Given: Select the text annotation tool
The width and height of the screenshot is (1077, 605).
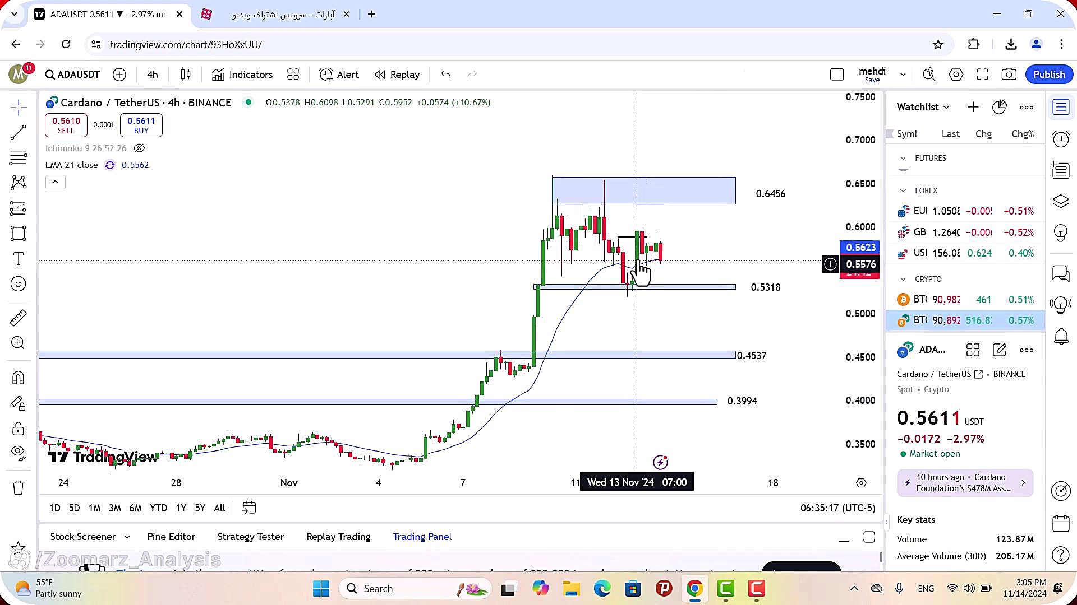Looking at the screenshot, I should (19, 259).
